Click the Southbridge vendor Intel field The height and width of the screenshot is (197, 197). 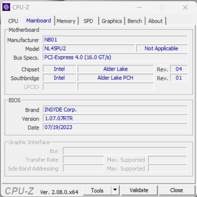(60, 78)
